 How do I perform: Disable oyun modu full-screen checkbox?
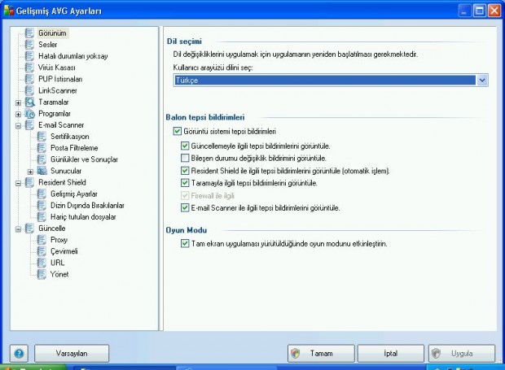pyautogui.click(x=177, y=243)
